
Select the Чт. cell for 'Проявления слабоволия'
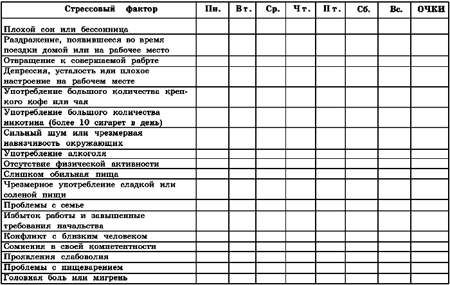pos(301,257)
